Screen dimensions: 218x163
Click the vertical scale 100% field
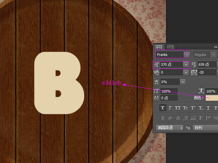click(x=169, y=91)
